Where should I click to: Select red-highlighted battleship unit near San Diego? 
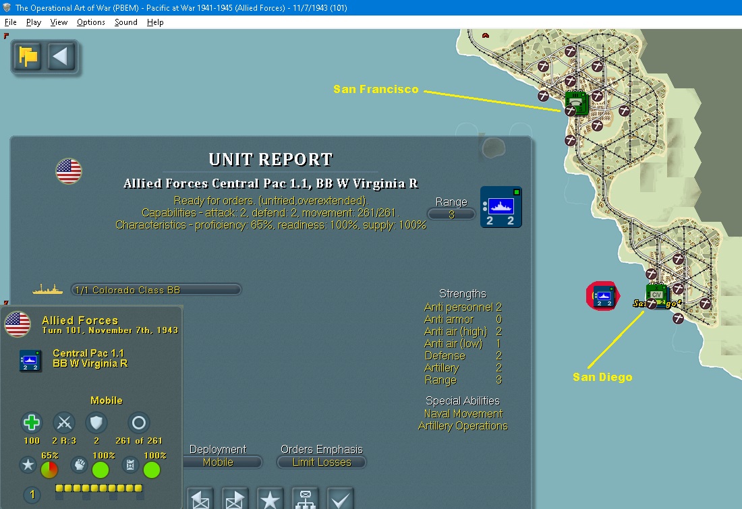click(602, 297)
